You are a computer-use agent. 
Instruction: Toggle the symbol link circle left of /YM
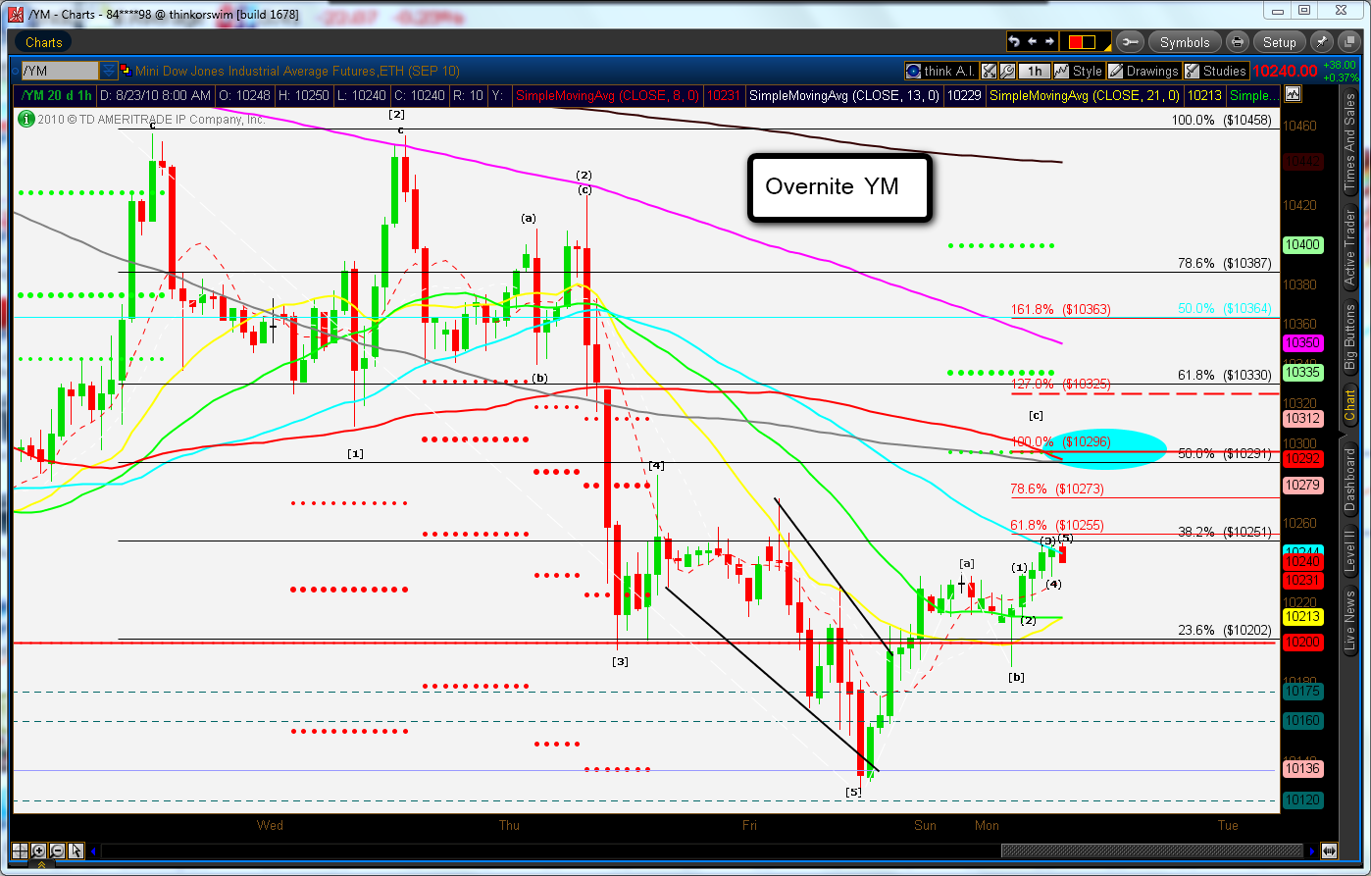15,71
